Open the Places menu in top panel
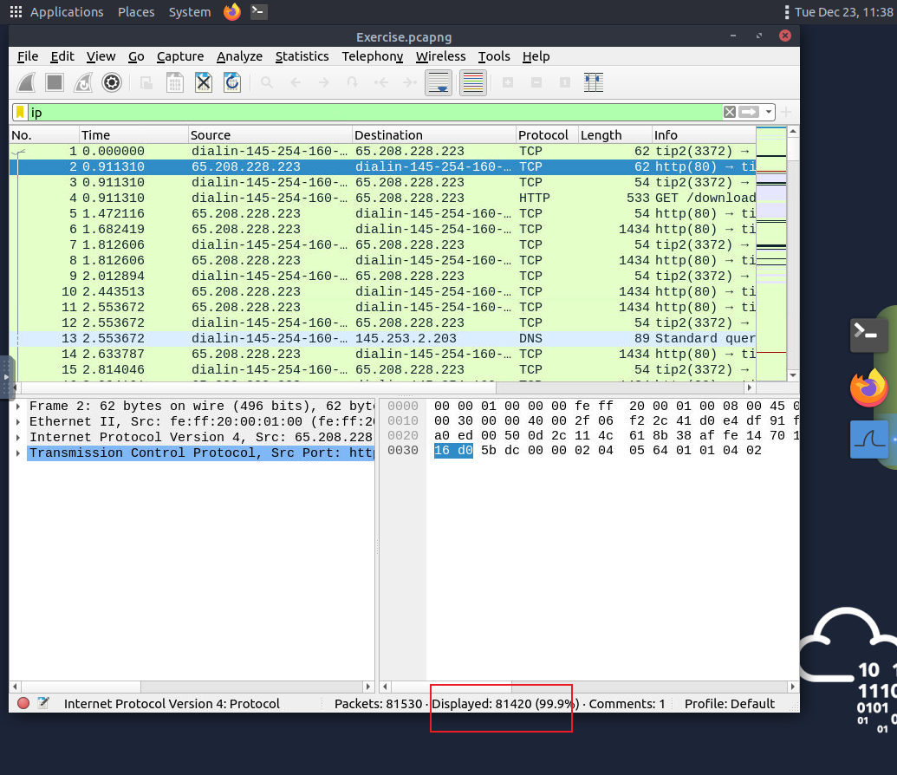The width and height of the screenshot is (897, 775). (136, 12)
